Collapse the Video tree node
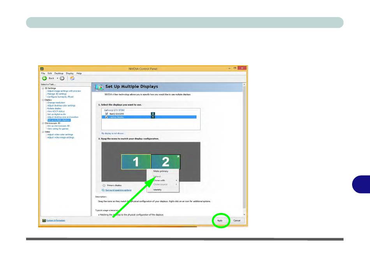Screen dimensions: 370x260 pyautogui.click(x=43, y=132)
